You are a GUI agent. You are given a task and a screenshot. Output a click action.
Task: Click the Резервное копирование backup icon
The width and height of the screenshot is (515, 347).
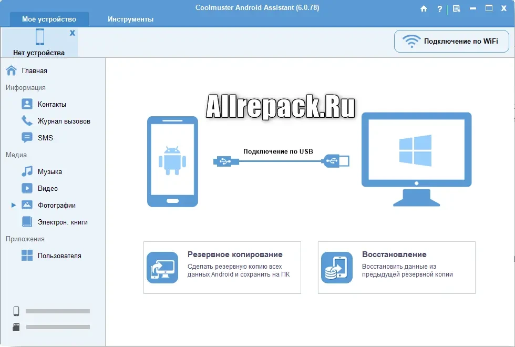tap(162, 268)
